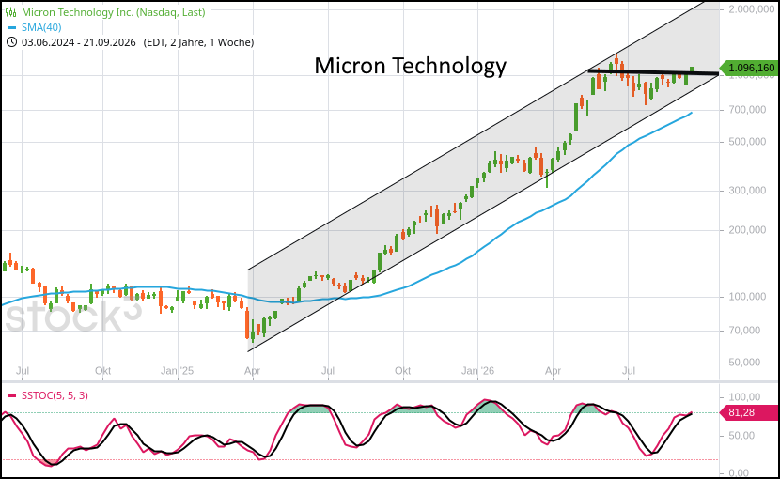Click the 100,00 stochastic axis label
The image size is (780, 479).
744,397
